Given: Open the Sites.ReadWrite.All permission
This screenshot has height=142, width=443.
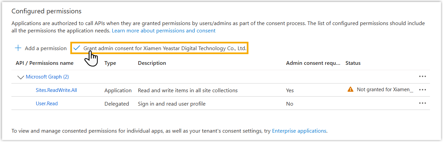Looking at the screenshot, I should [56, 90].
